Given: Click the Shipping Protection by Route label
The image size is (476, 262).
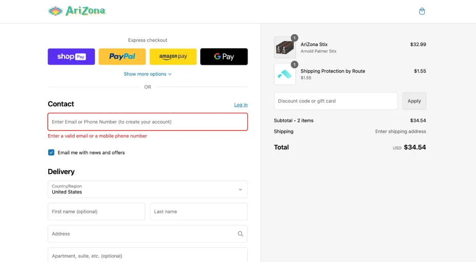Looking at the screenshot, I should [333, 71].
